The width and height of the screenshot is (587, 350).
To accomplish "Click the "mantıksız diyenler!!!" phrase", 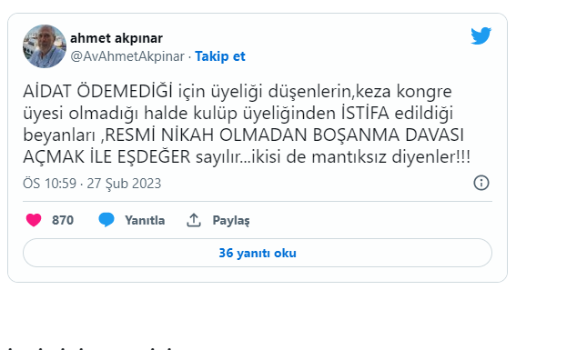I will point(390,156).
